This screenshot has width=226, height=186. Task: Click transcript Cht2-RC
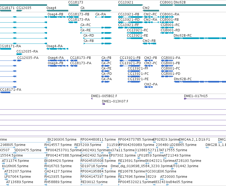pos(150,14)
